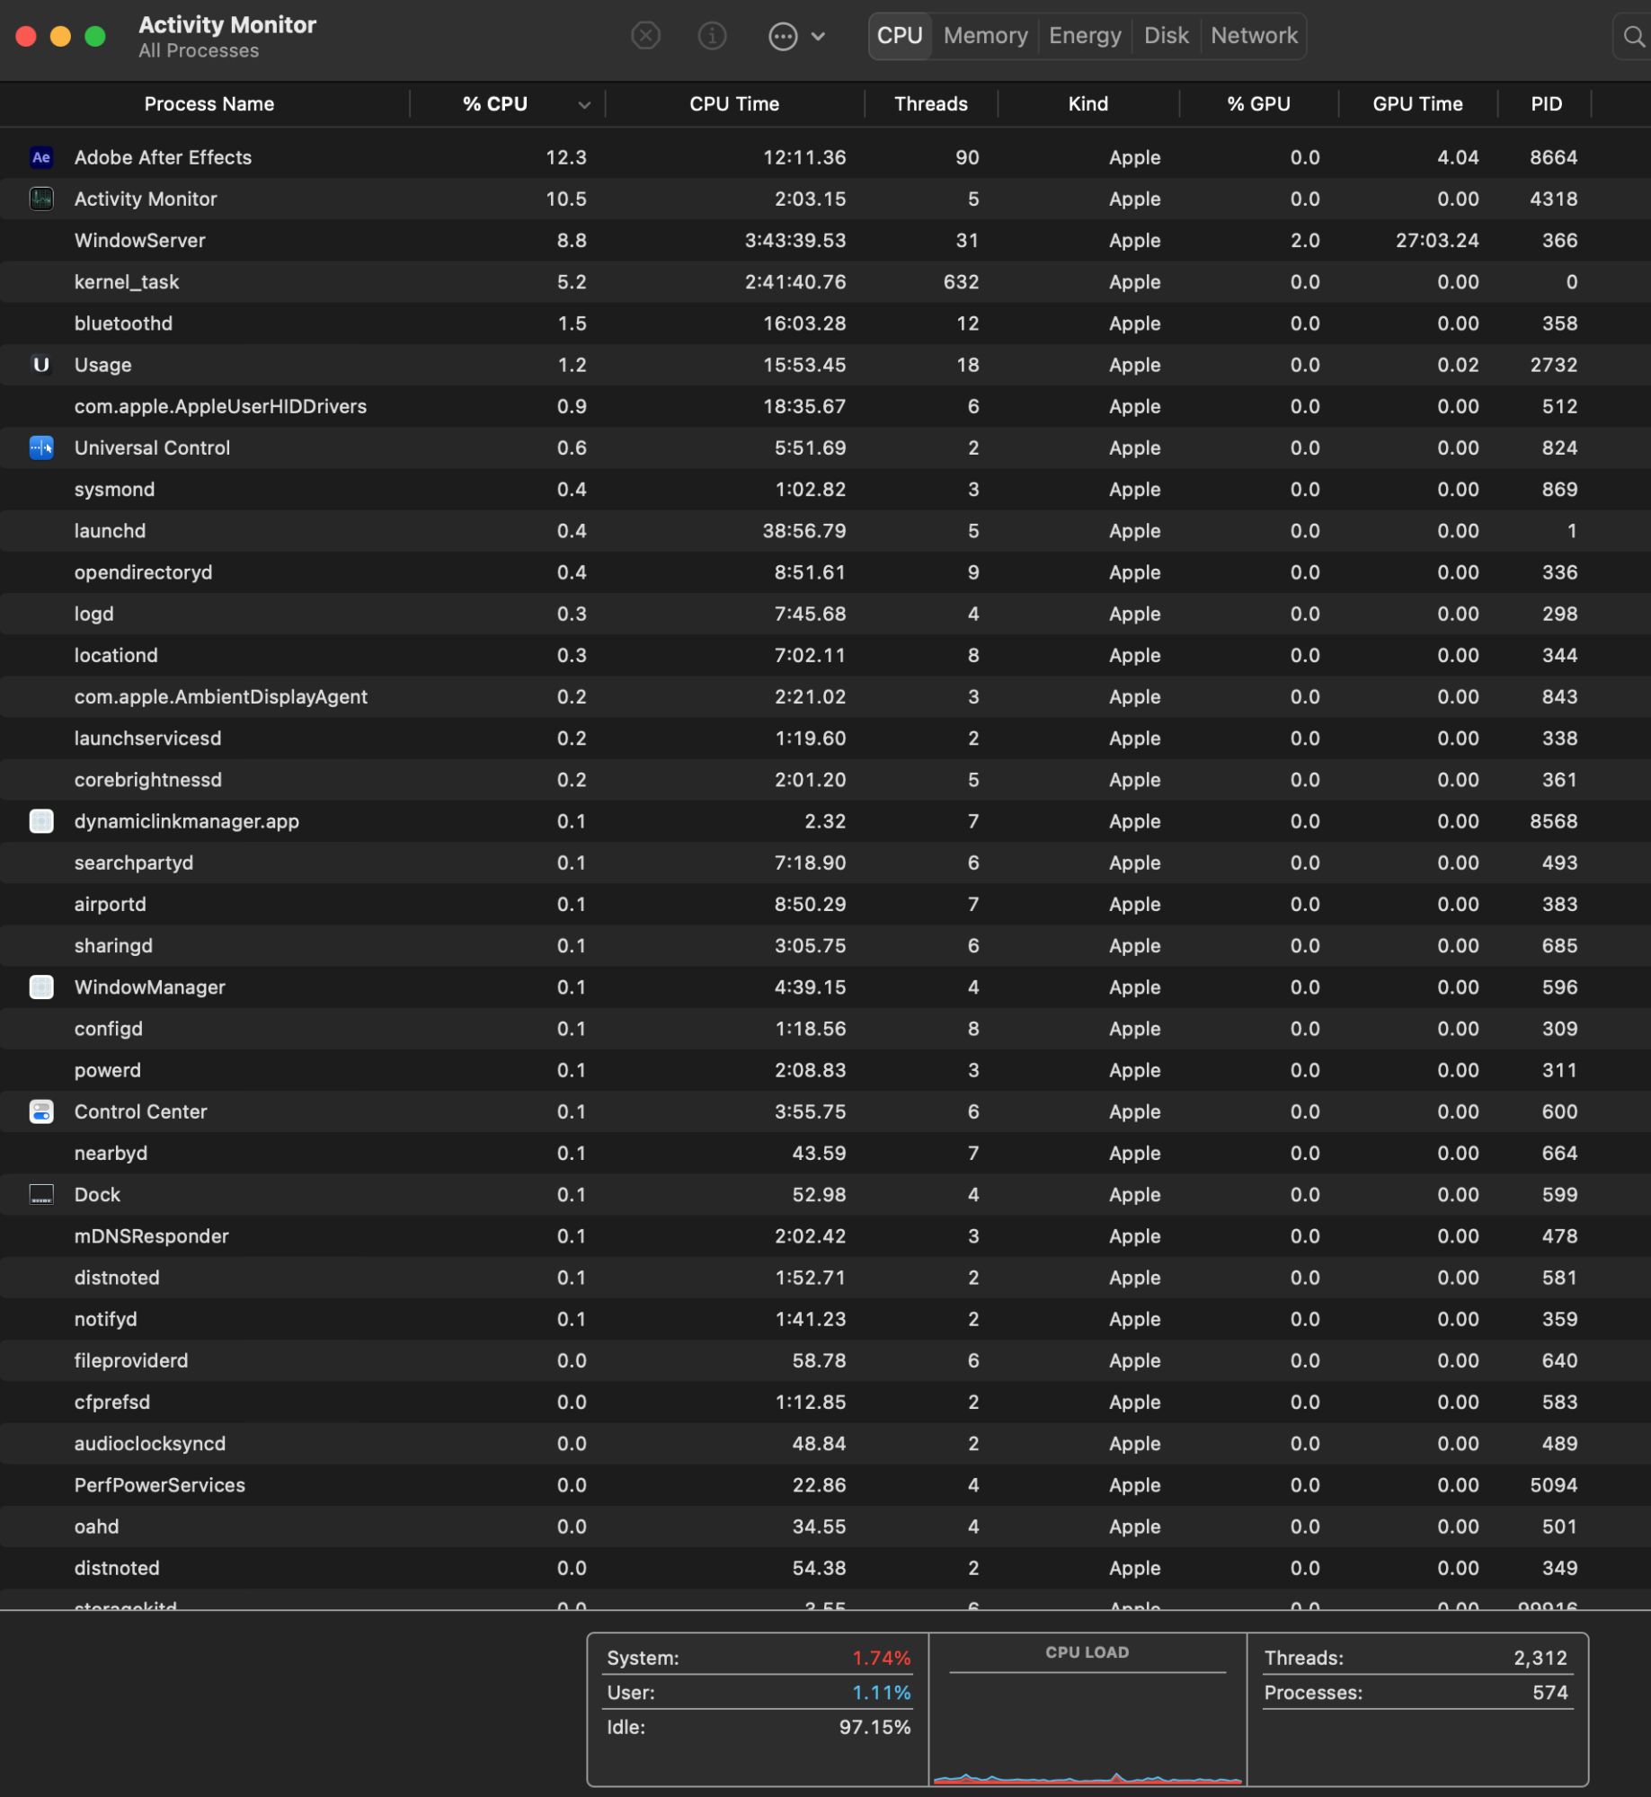Select the kernel_task process row
Viewport: 1651px width, 1797px height.
pyautogui.click(x=825, y=282)
